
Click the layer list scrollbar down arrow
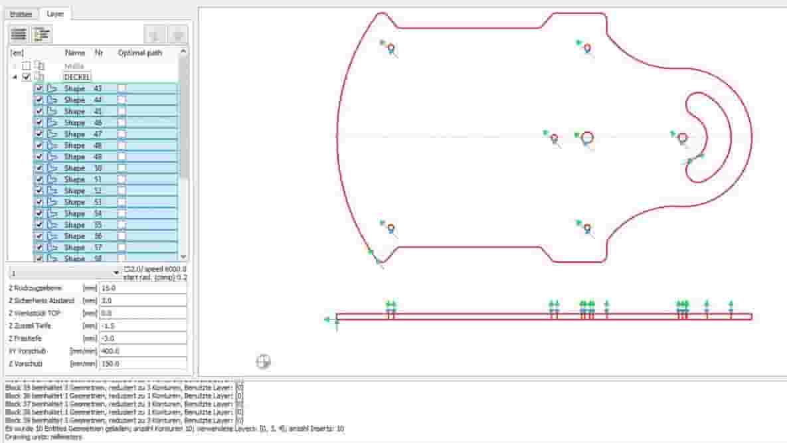pyautogui.click(x=183, y=256)
